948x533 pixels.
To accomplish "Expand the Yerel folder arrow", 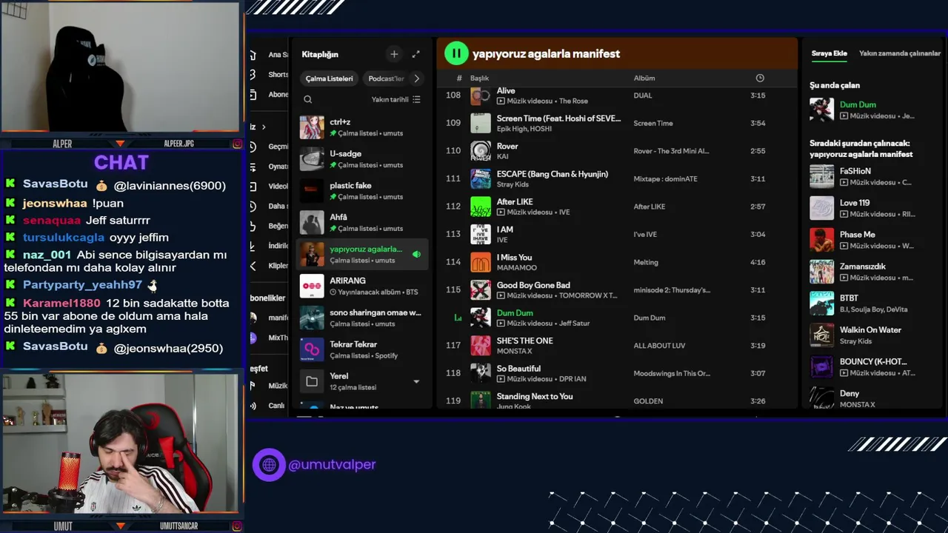I will 416,382.
